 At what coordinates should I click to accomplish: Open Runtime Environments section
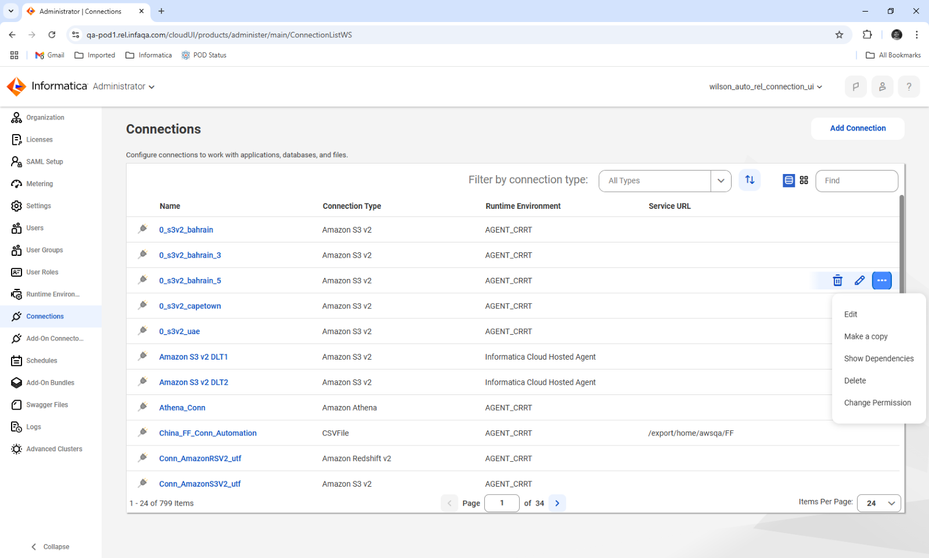pyautogui.click(x=53, y=294)
